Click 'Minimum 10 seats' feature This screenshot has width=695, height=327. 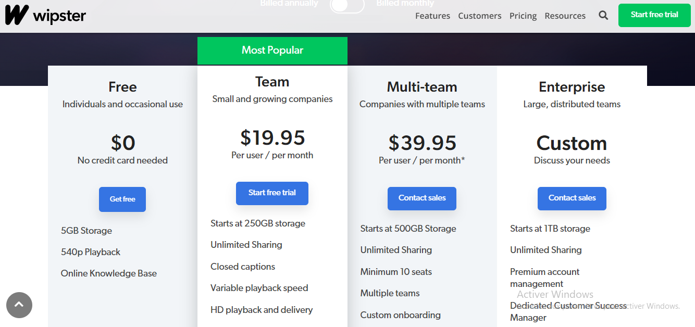(396, 272)
